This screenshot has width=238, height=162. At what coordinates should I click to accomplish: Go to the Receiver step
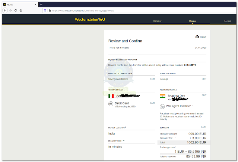(x=157, y=21)
